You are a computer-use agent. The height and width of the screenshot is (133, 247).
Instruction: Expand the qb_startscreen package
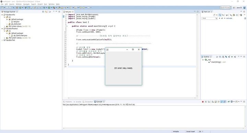point(7,24)
